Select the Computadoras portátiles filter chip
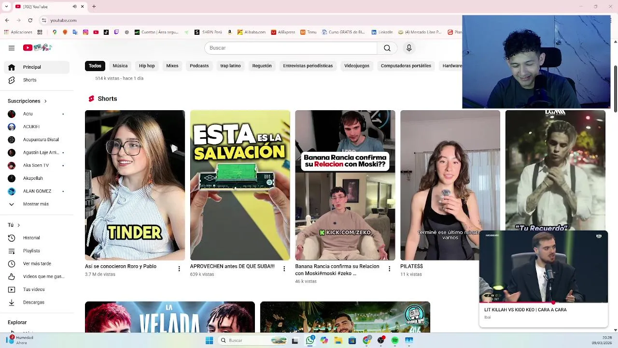 pyautogui.click(x=406, y=66)
